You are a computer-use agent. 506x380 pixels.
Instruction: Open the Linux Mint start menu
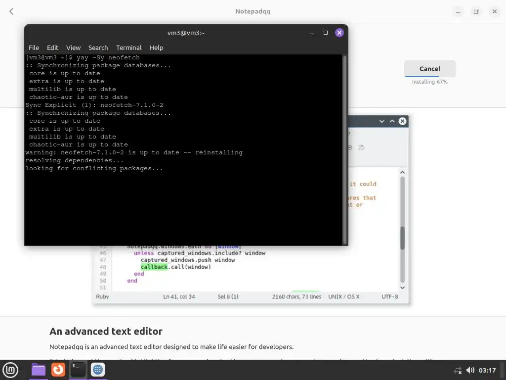point(10,370)
